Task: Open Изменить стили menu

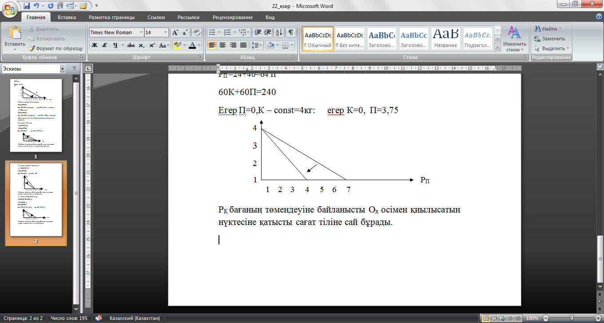Action: (514, 39)
